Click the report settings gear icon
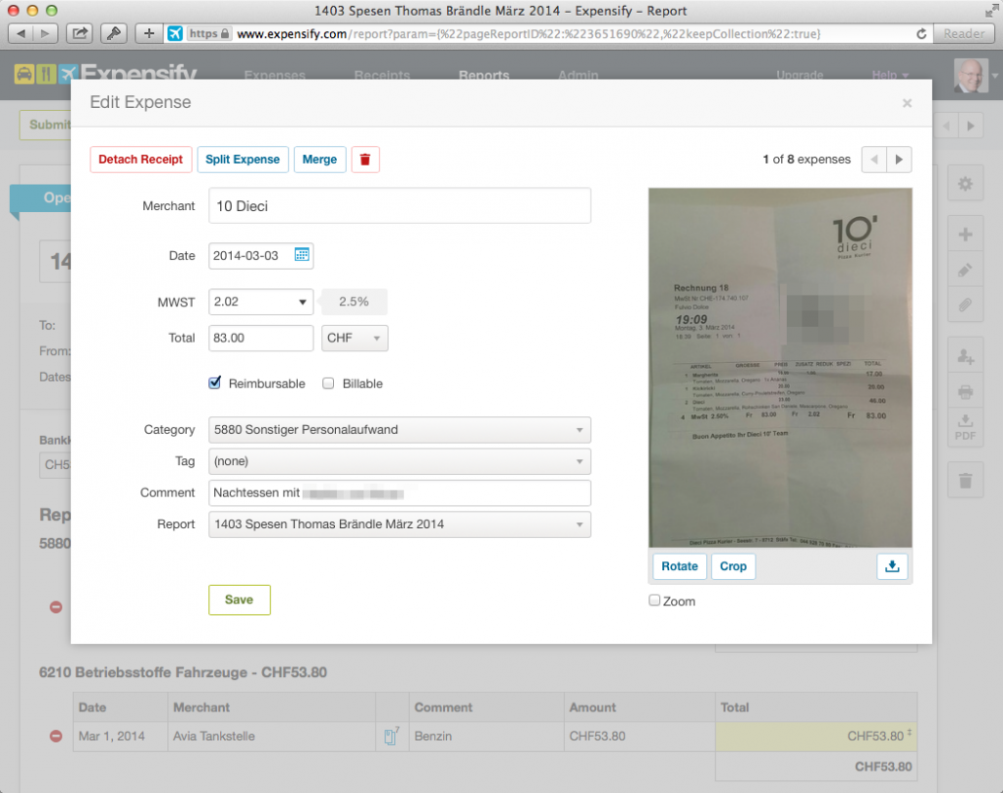This screenshot has height=793, width=1003. pyautogui.click(x=965, y=184)
